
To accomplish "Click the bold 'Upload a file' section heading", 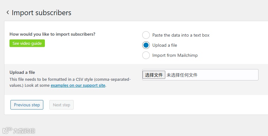I will pos(22,72).
